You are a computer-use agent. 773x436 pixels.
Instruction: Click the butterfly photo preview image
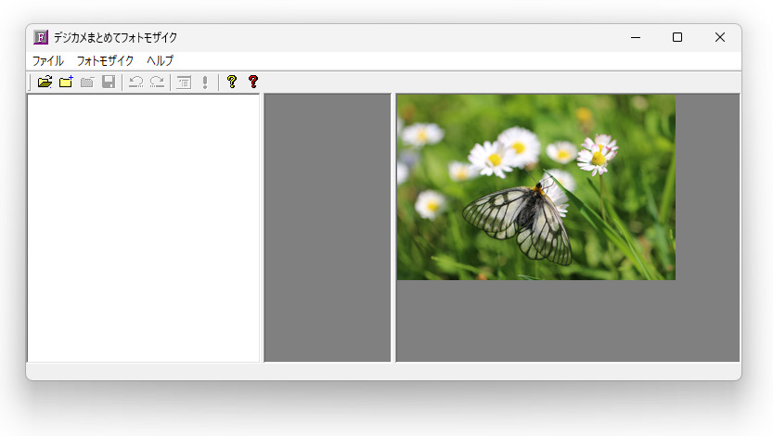pos(535,187)
